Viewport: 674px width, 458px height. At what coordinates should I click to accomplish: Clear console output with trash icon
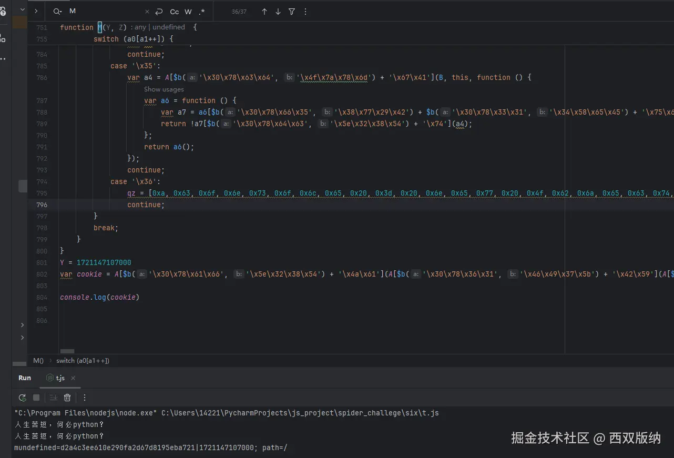point(67,398)
